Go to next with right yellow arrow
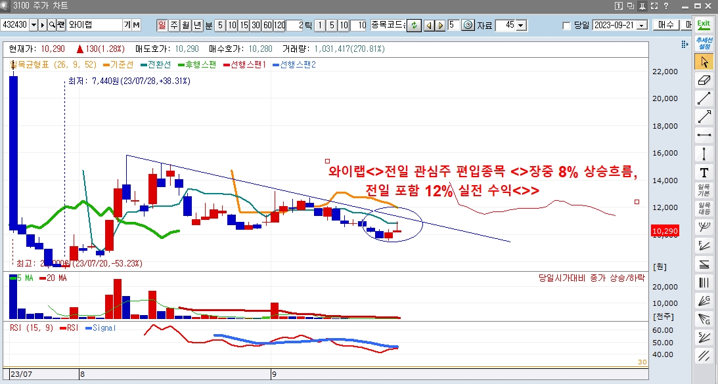The width and height of the screenshot is (718, 384). click(441, 25)
